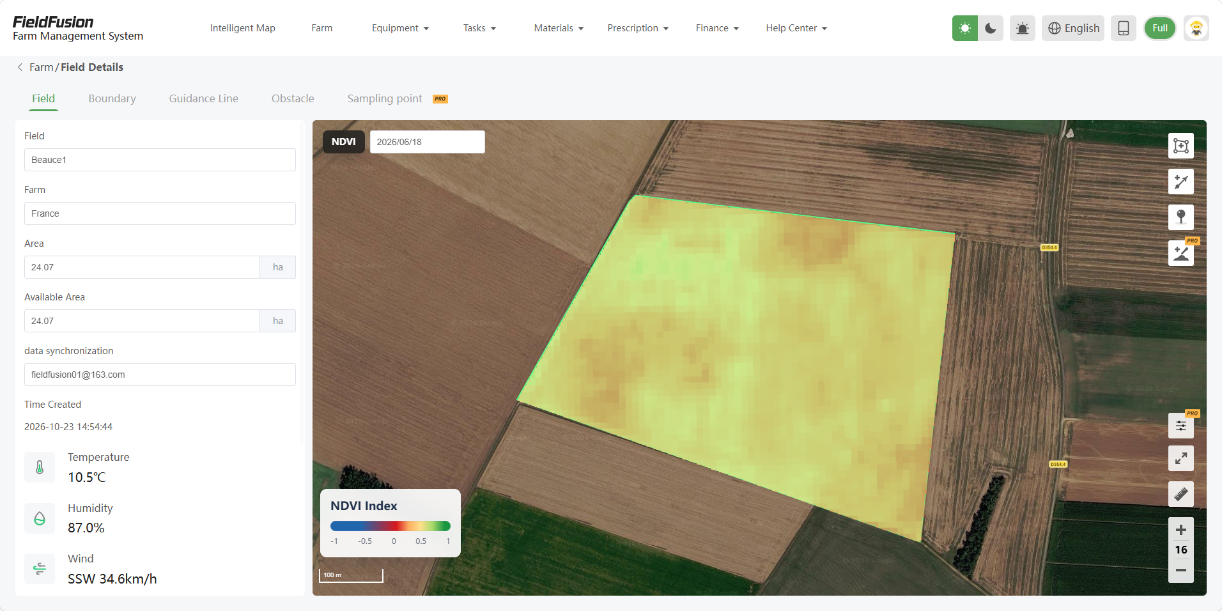Open the user avatar profile
The width and height of the screenshot is (1222, 611).
point(1196,28)
